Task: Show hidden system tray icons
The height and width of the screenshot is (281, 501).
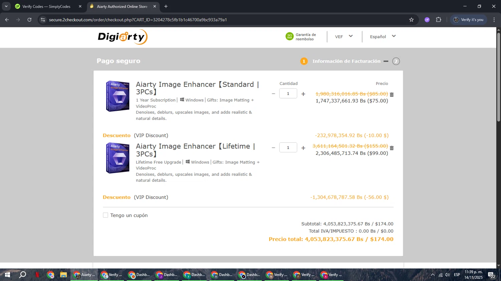Action: (433, 275)
